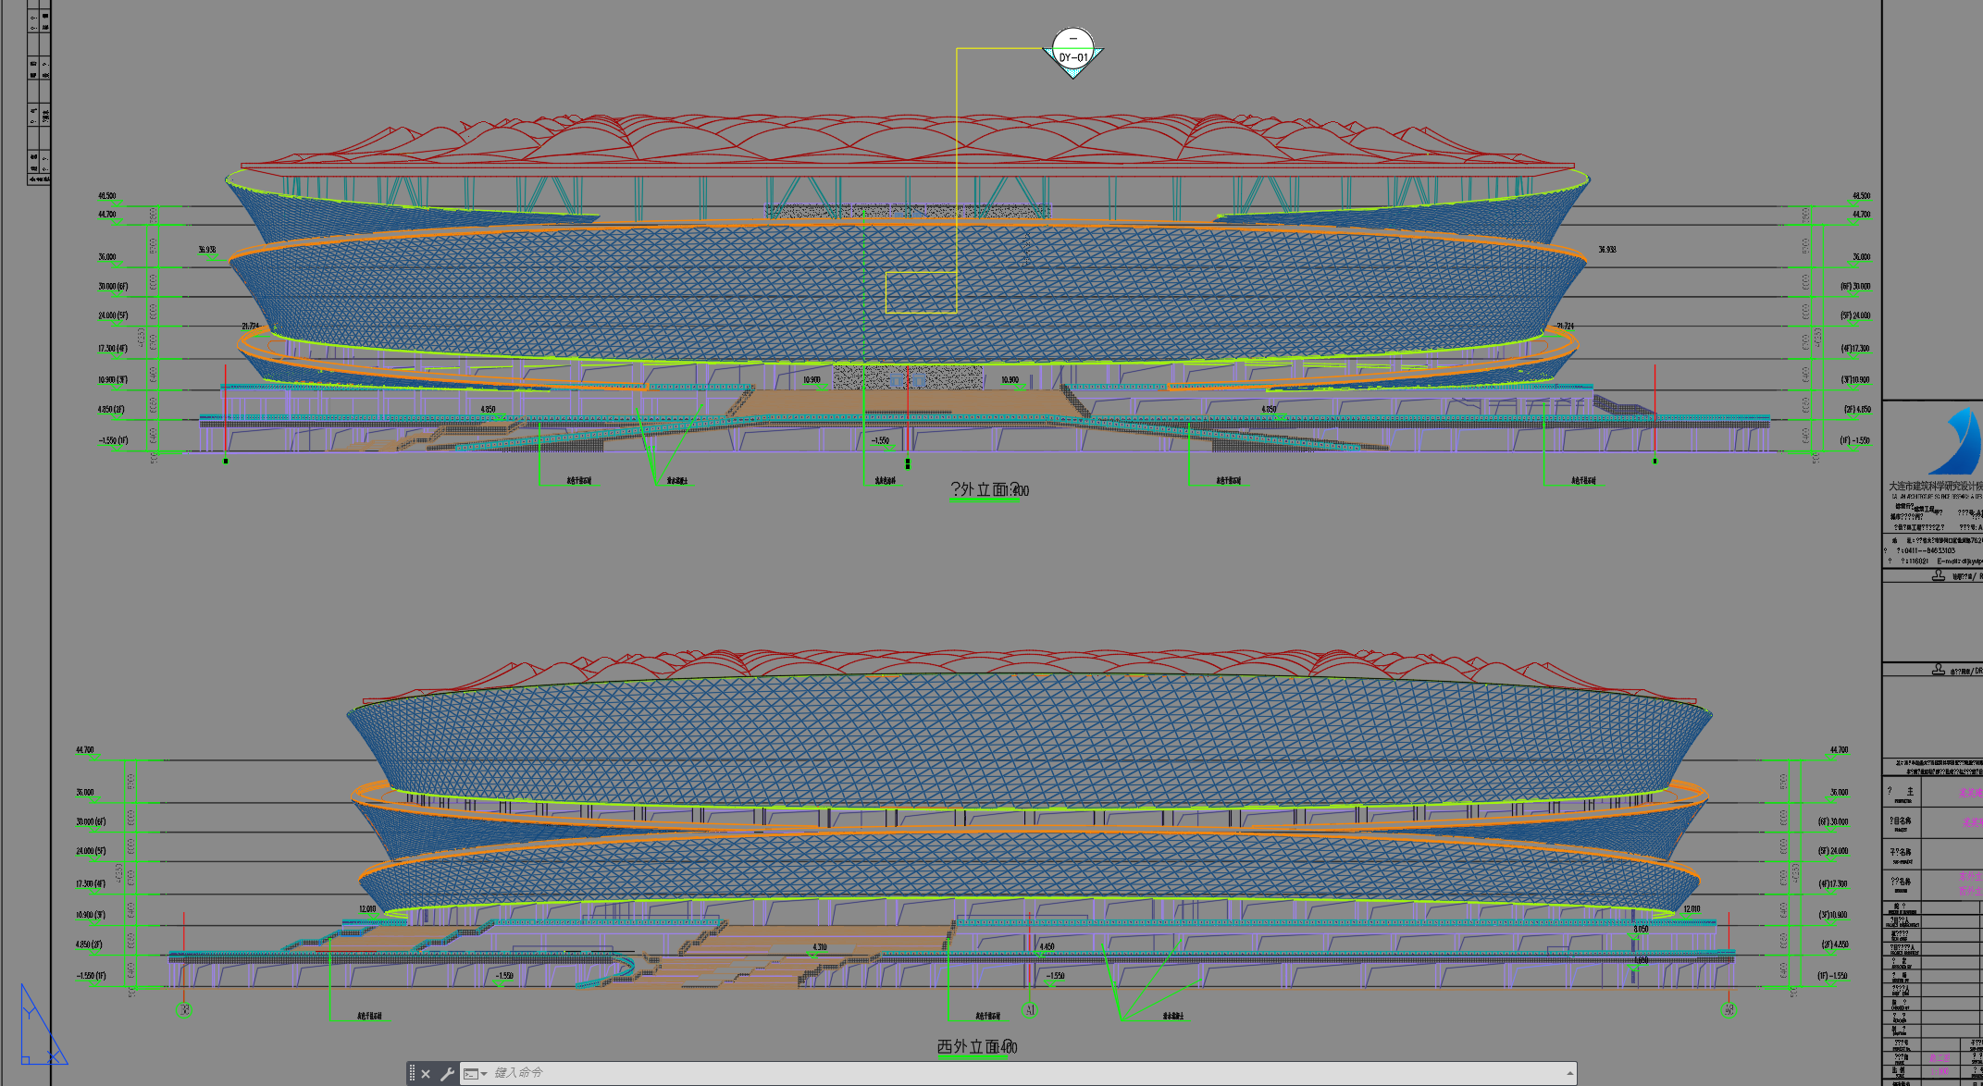Click the 大连市建筑科学研究设计 company name text
The height and width of the screenshot is (1086, 1983).
click(x=1934, y=486)
